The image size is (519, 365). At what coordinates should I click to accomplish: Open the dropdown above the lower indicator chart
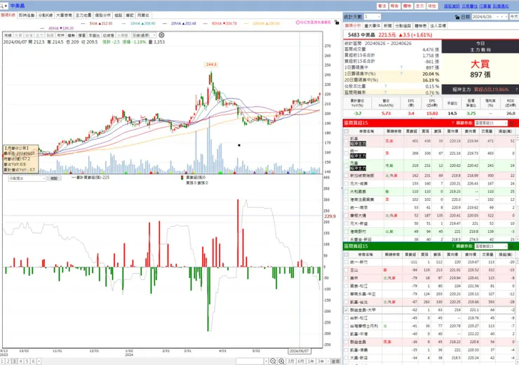click(x=27, y=178)
